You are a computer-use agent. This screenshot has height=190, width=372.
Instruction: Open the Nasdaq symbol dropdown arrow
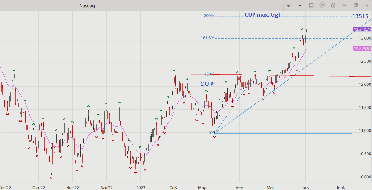[288, 6]
